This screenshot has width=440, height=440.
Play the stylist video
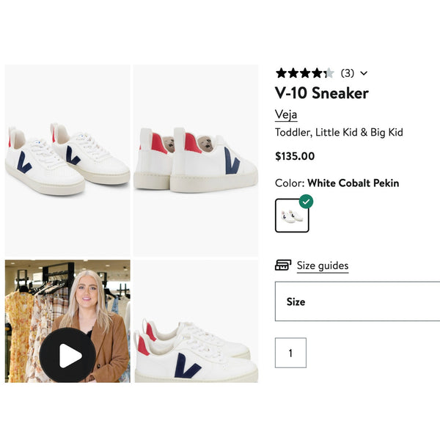(67, 355)
